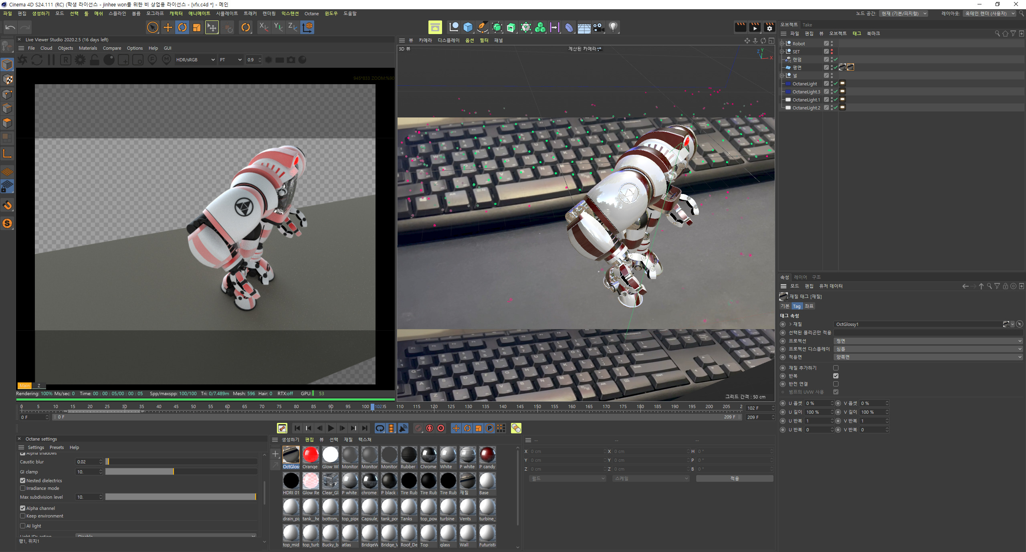Click the Record Active Objects keyframe icon

click(x=418, y=429)
